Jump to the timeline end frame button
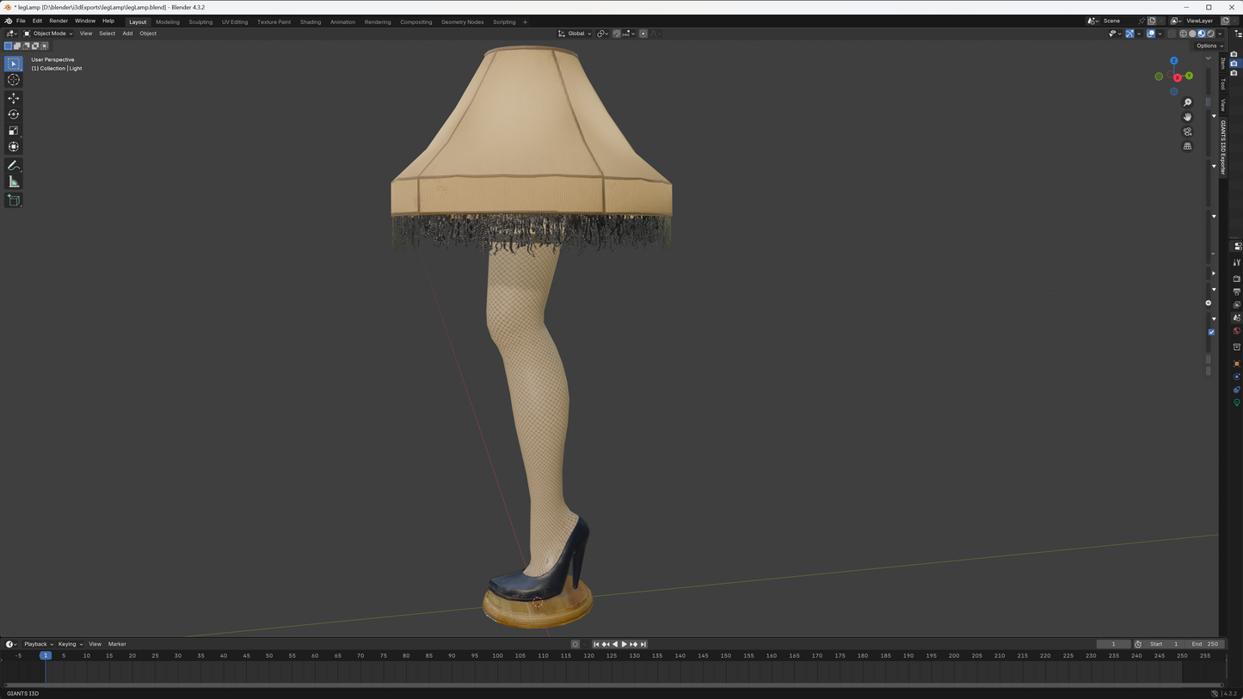Screen dimensions: 1243x699 coord(643,644)
